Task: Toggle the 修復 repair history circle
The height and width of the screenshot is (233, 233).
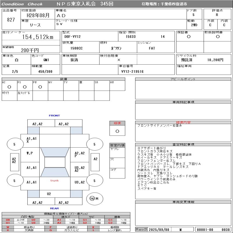Action: [117, 131]
